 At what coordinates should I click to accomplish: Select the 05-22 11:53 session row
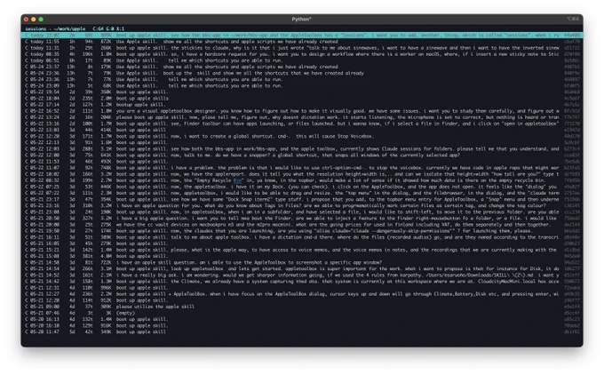click(x=302, y=162)
